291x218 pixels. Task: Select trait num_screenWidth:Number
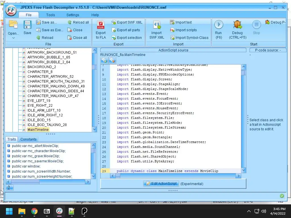coord(41,171)
